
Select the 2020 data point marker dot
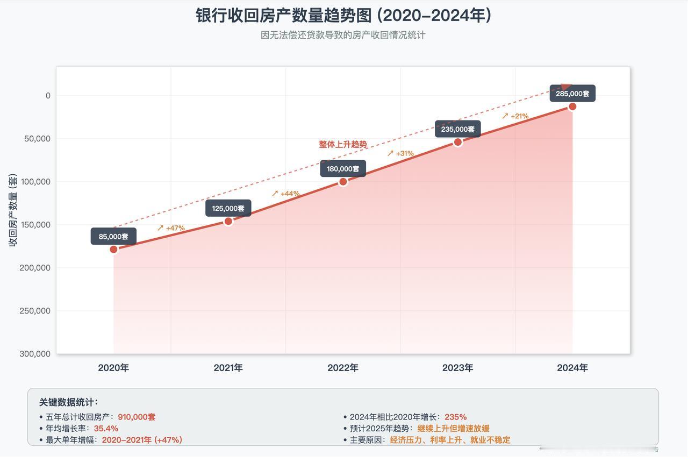click(113, 249)
